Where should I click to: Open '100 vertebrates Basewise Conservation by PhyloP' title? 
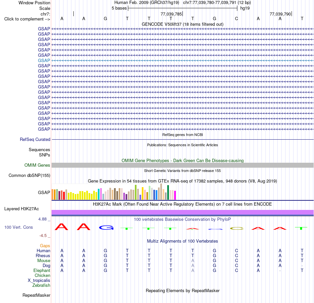point(182,219)
